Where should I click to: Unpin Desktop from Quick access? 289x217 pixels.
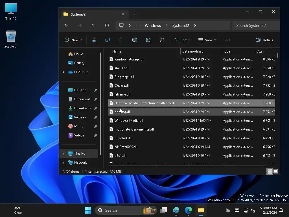[x=95, y=90]
